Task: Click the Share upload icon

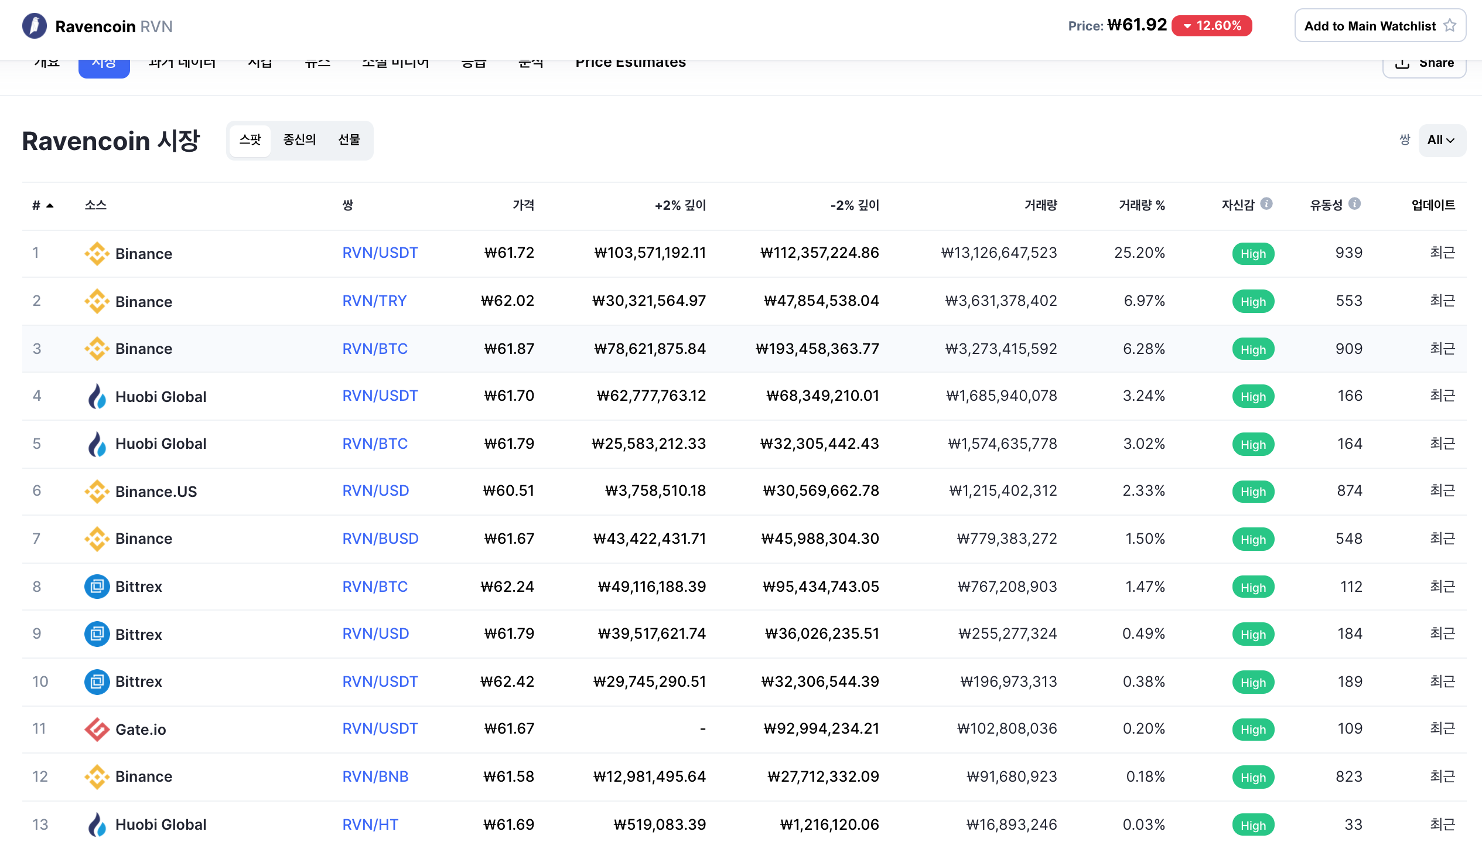Action: point(1402,63)
